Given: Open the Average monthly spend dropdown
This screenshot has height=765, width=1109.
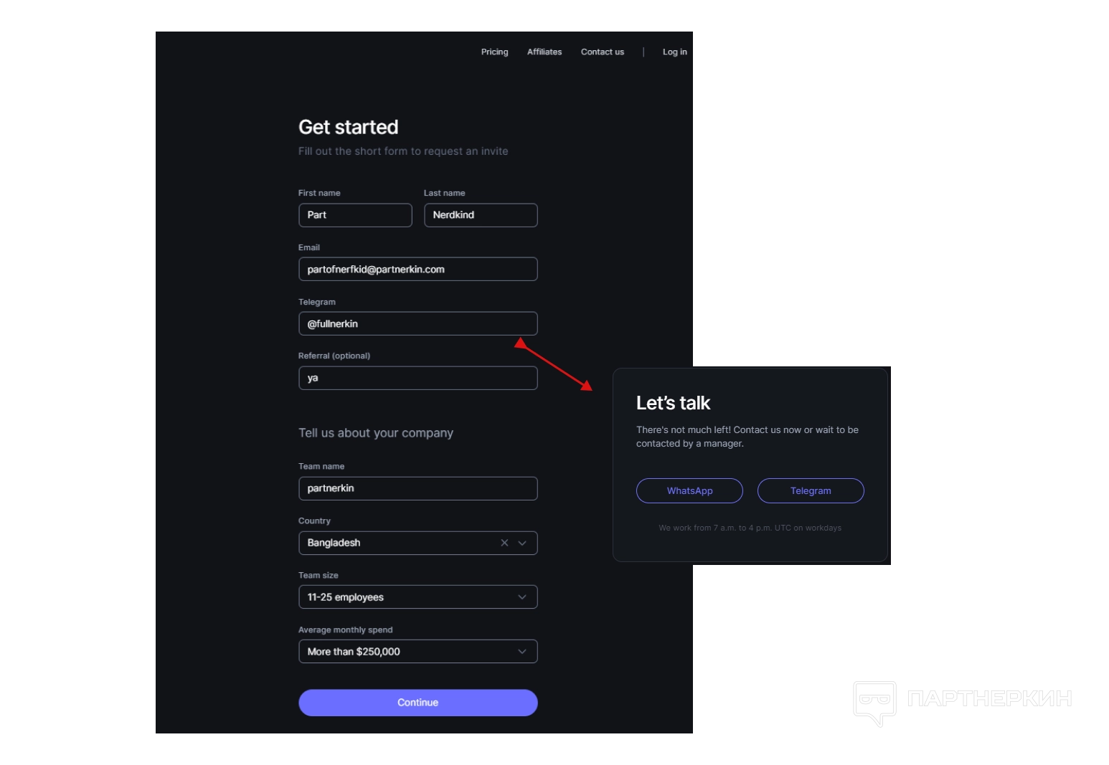Looking at the screenshot, I should click(417, 652).
